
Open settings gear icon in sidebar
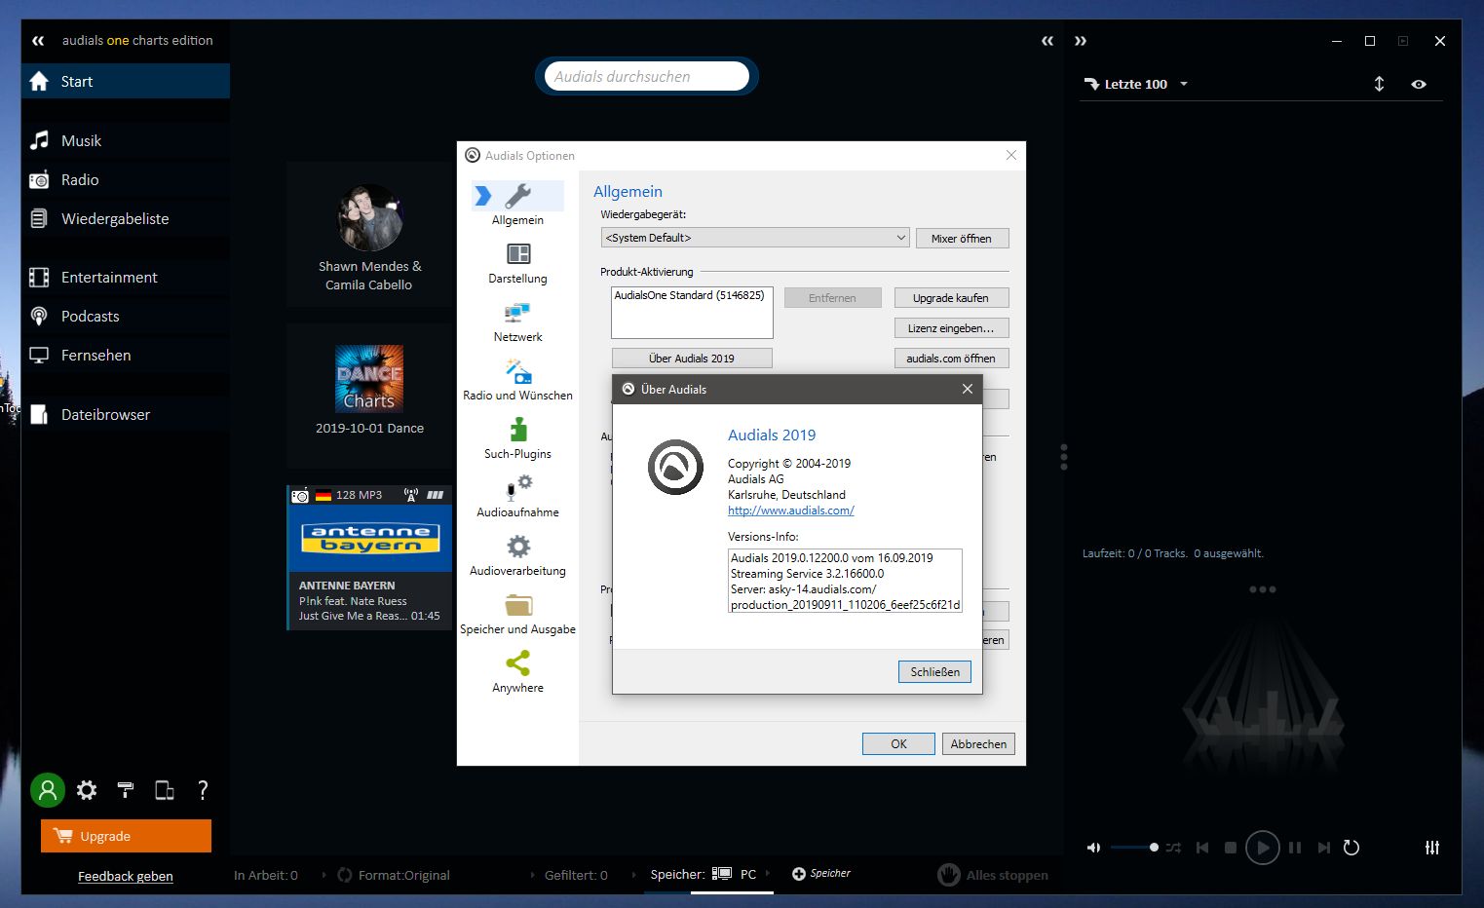(87, 790)
